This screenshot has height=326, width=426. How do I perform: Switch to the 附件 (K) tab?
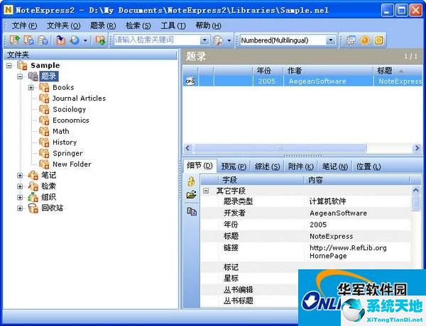301,167
